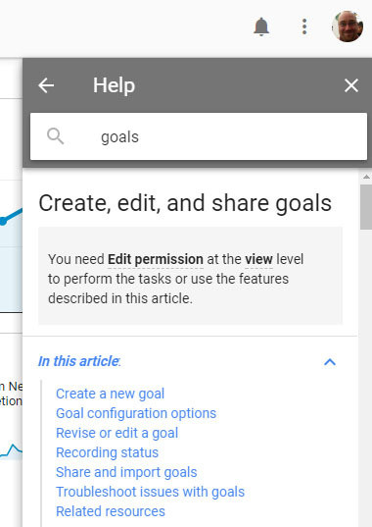Open the three-dot options menu
Viewport: 372px width, 527px height.
[x=304, y=26]
